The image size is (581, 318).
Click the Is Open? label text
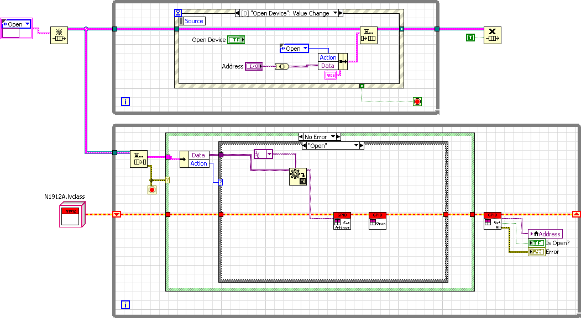(558, 243)
